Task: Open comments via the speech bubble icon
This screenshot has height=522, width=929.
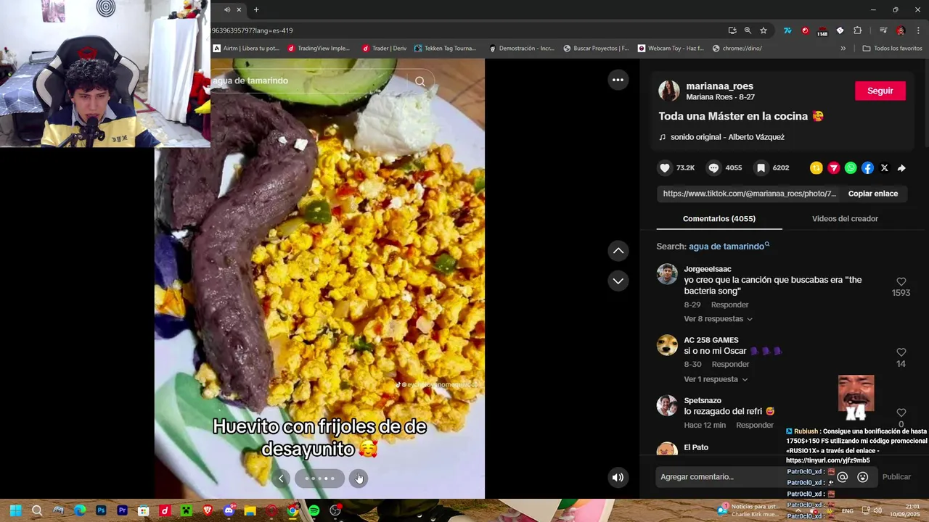Action: click(x=713, y=167)
